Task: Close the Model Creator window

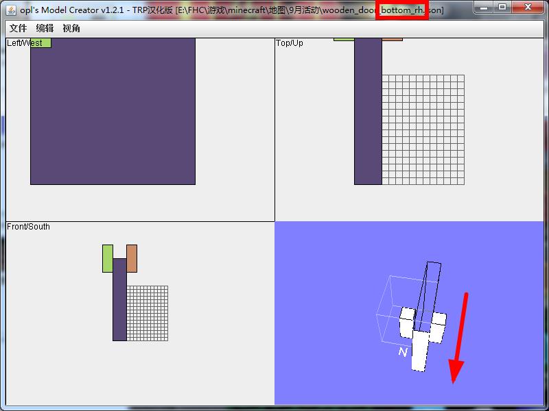Action: point(528,8)
